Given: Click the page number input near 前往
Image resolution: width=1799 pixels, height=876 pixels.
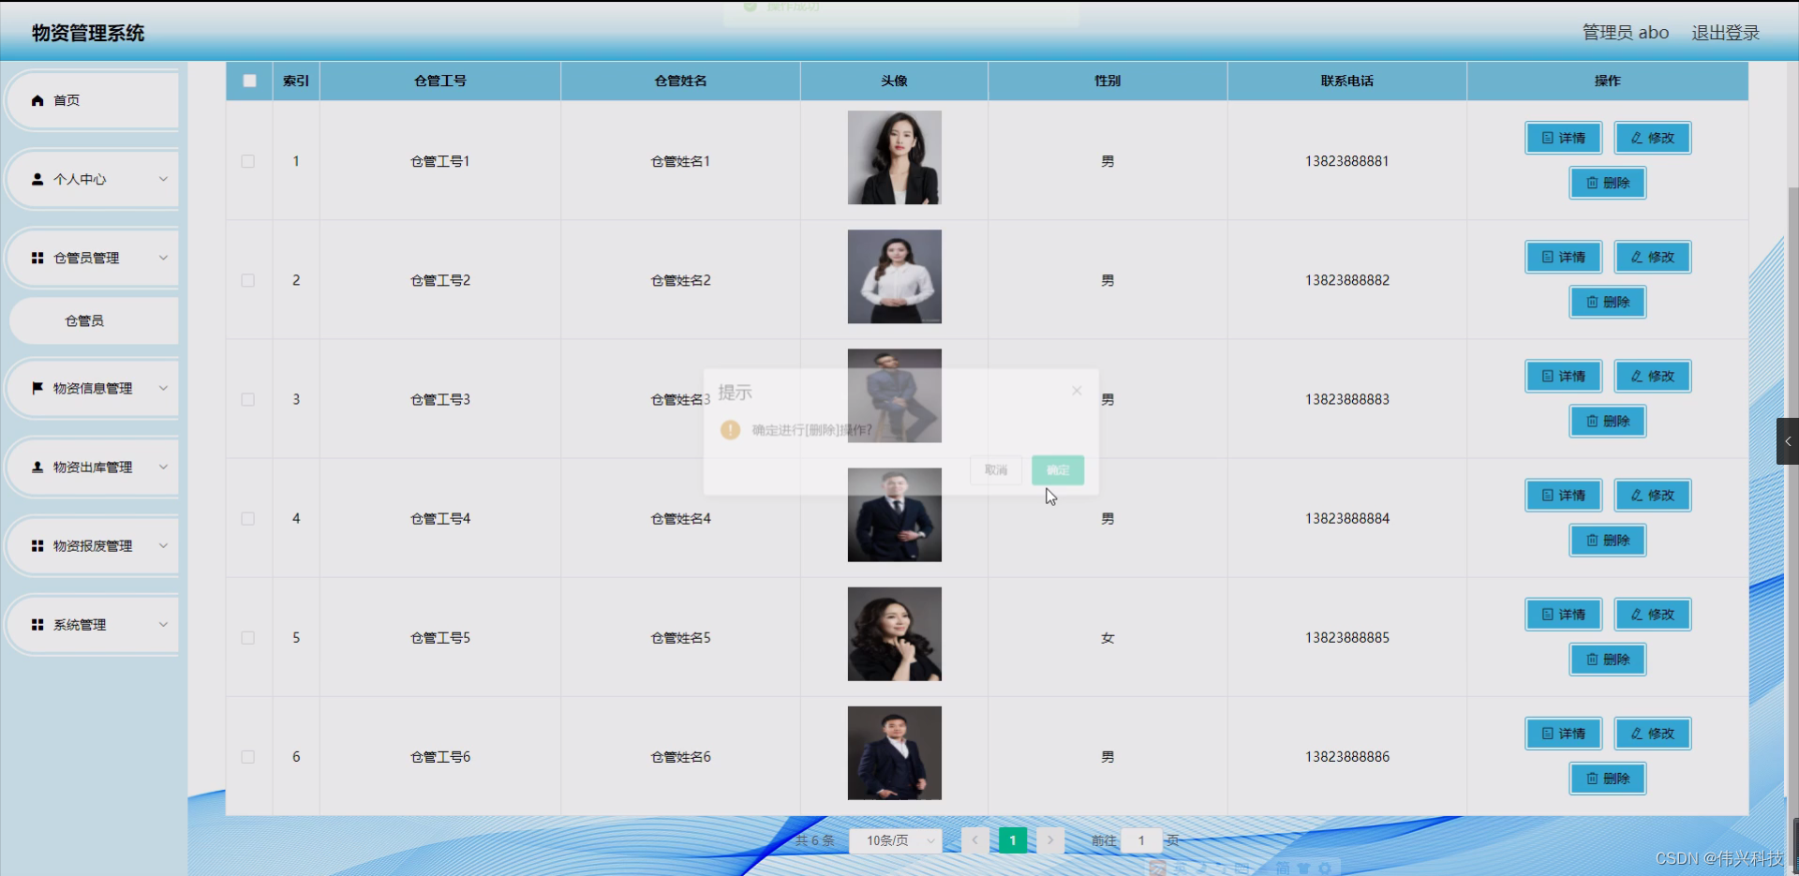Looking at the screenshot, I should click(x=1142, y=840).
